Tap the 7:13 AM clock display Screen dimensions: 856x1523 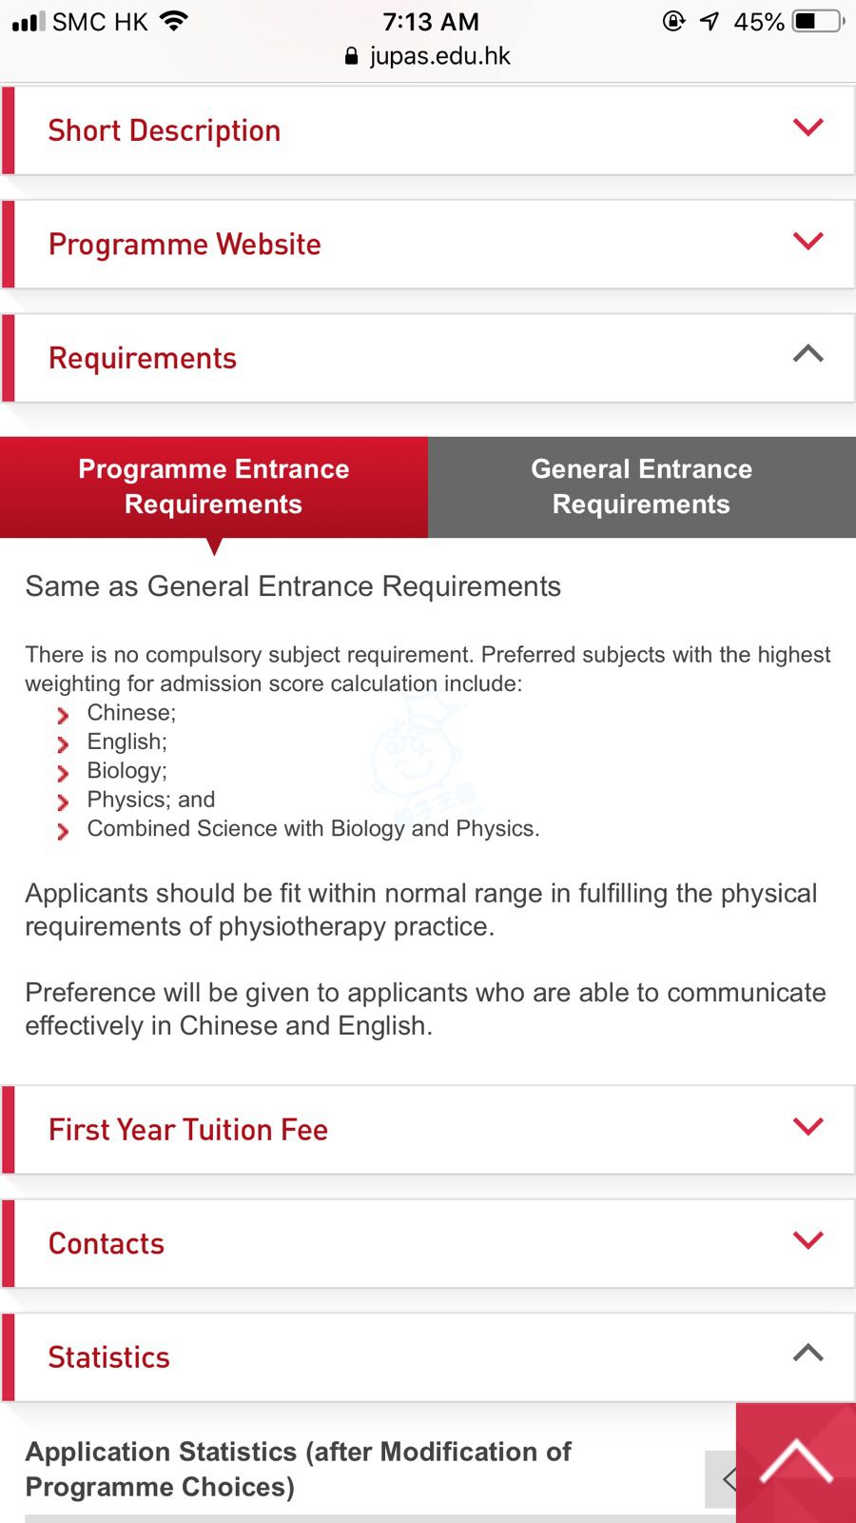pyautogui.click(x=430, y=21)
